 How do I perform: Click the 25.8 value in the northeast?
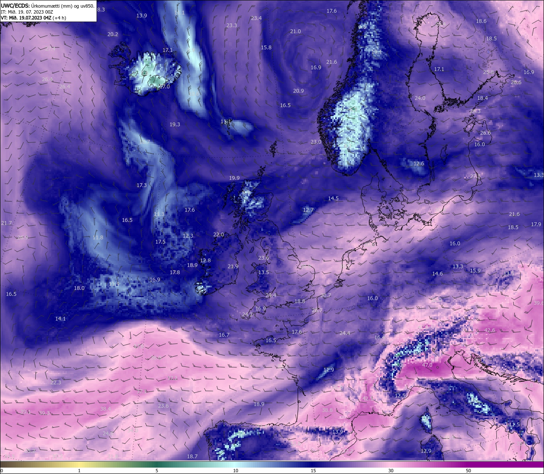point(489,72)
